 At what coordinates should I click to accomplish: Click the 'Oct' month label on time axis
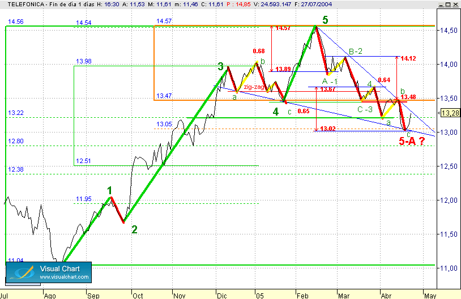click(138, 296)
